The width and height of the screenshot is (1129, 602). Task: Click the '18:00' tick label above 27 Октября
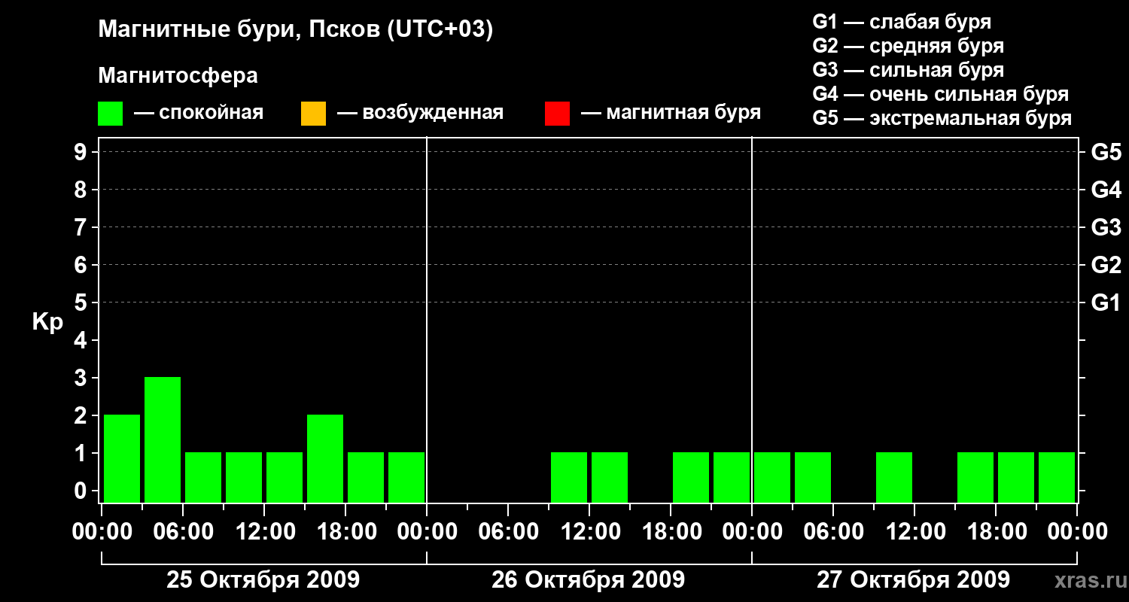(x=996, y=532)
